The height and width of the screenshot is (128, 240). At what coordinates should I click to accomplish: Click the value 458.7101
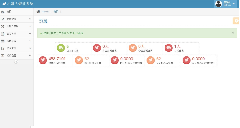(57, 59)
